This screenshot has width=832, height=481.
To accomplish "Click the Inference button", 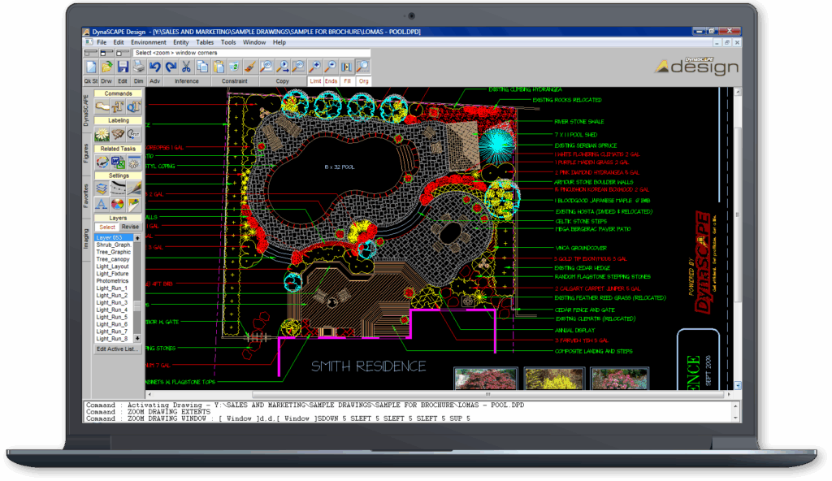I will tap(187, 81).
